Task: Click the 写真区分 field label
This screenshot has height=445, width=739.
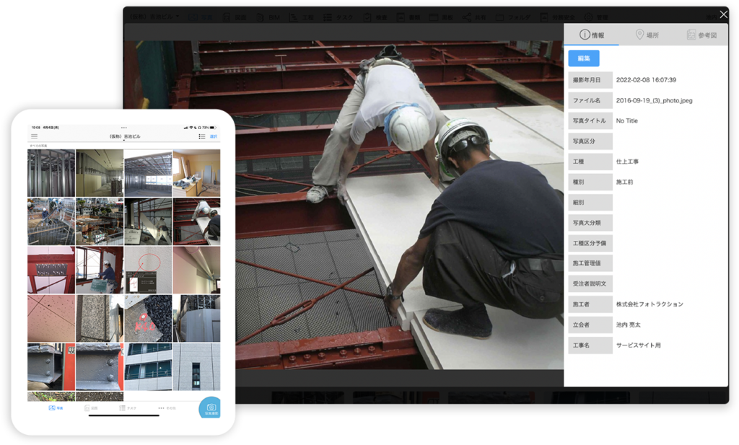Action: click(x=590, y=141)
